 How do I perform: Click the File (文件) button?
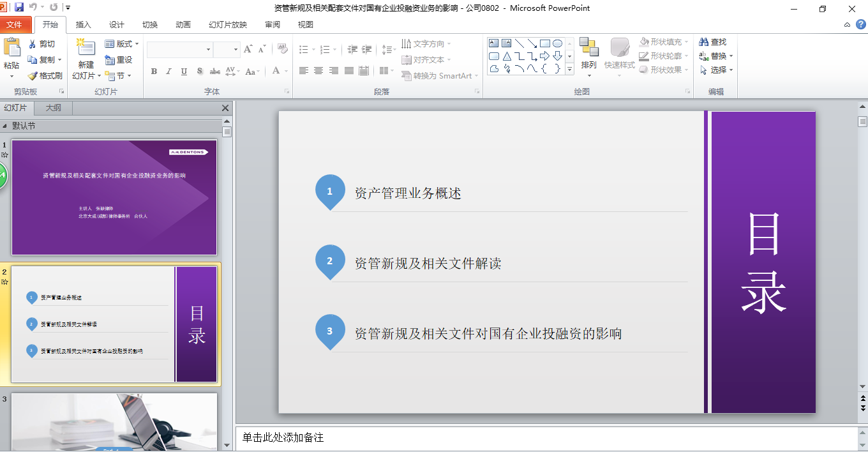tap(15, 25)
